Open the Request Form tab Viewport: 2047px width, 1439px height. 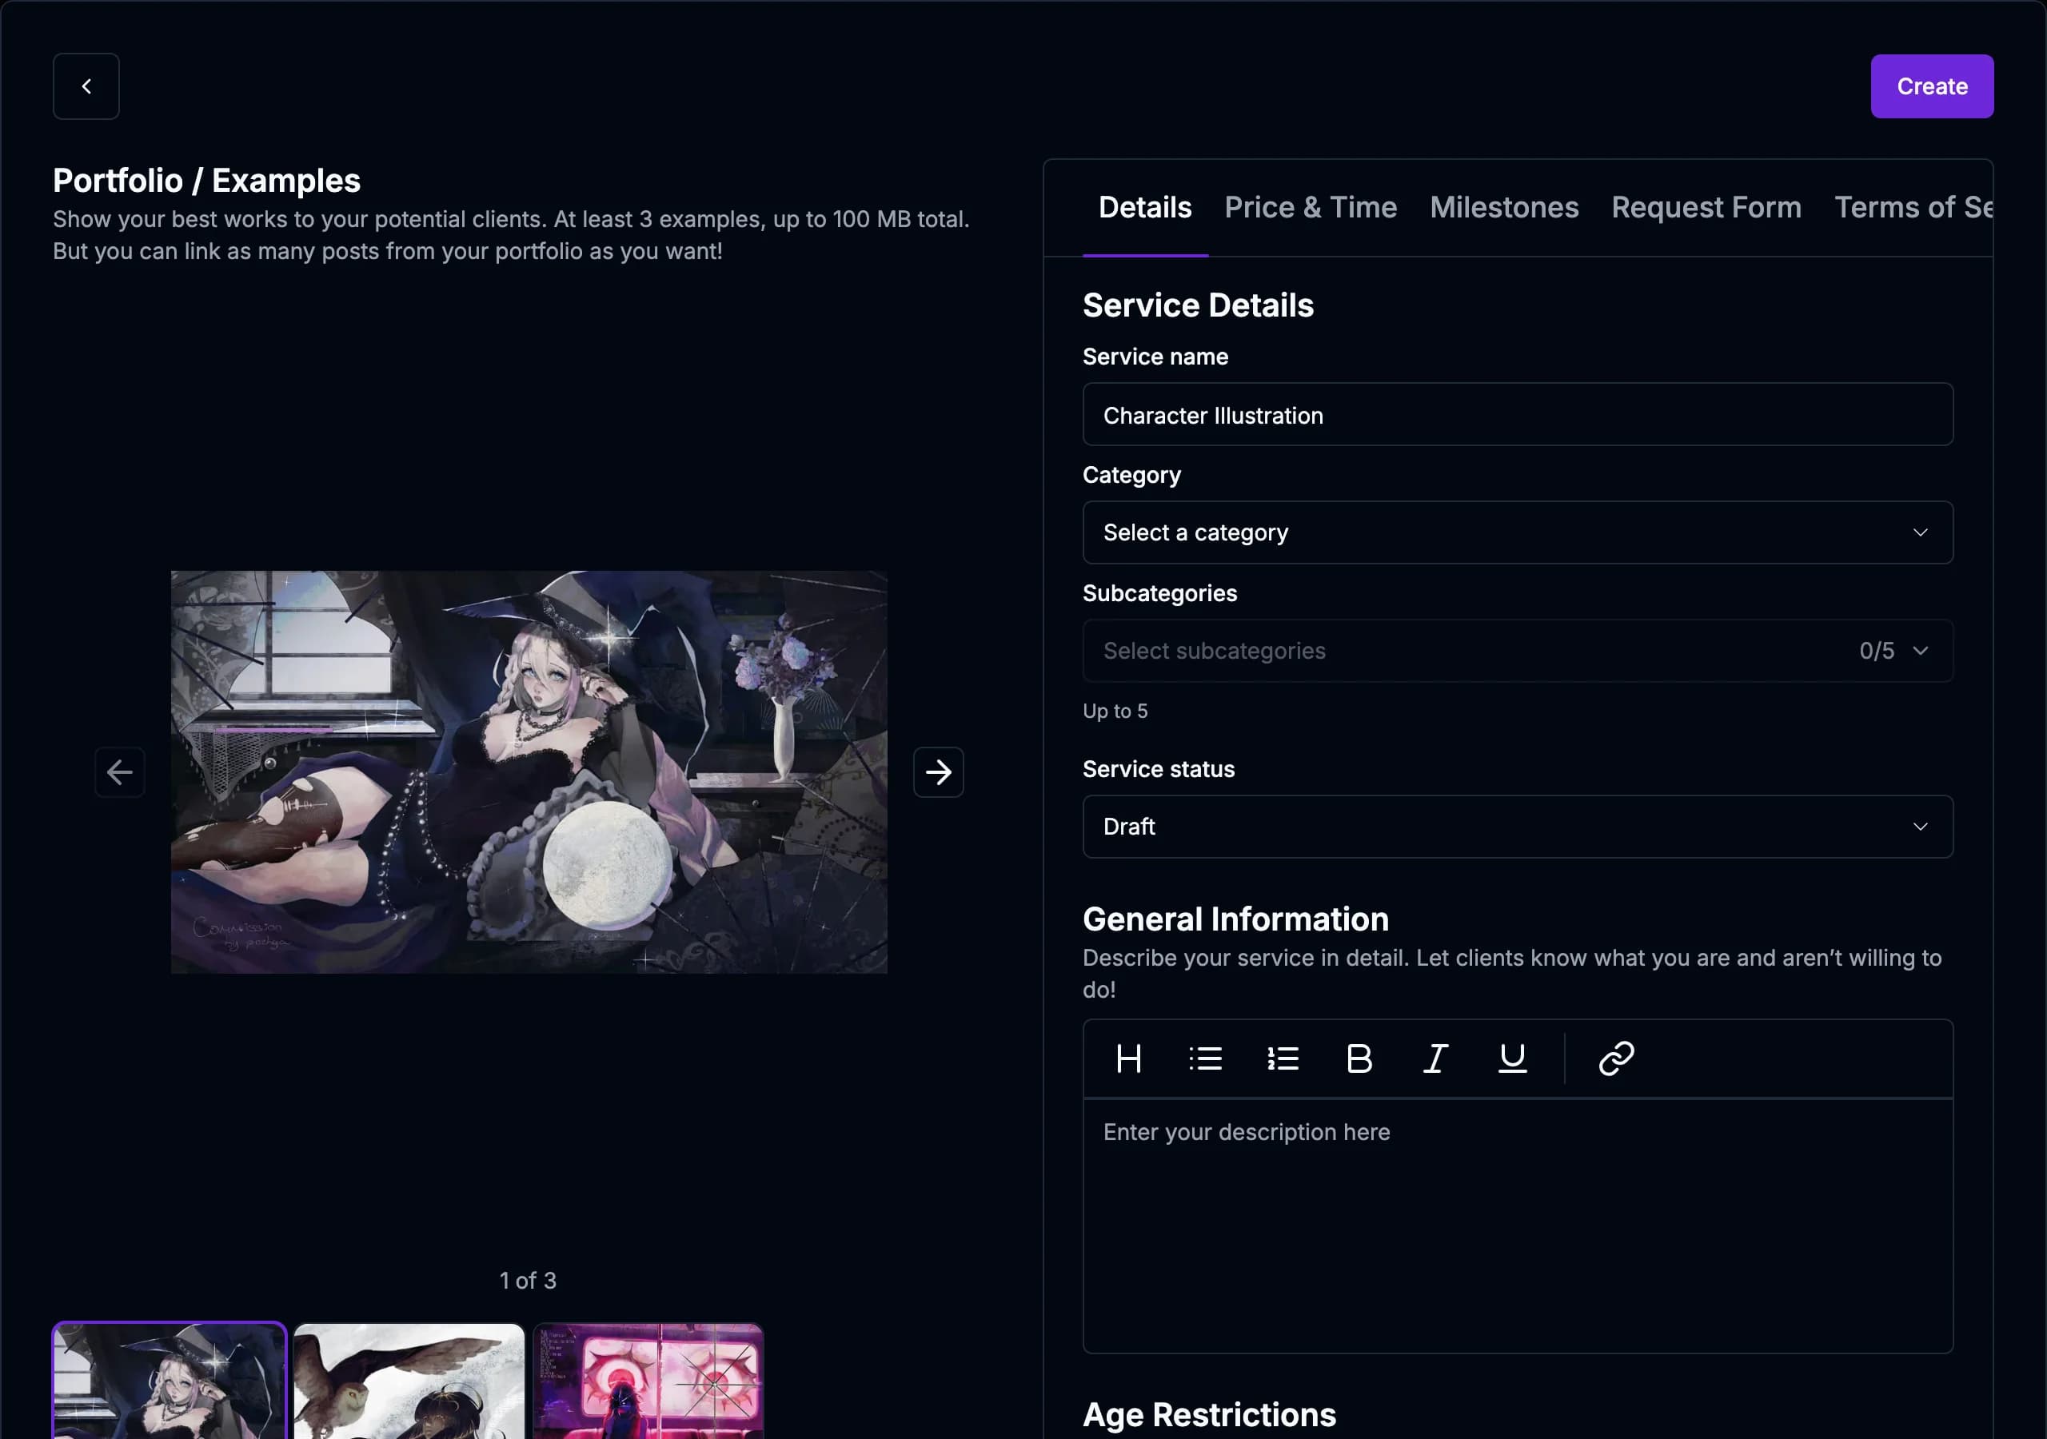[x=1706, y=208]
